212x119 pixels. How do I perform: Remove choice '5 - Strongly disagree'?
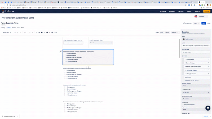pos(209,74)
